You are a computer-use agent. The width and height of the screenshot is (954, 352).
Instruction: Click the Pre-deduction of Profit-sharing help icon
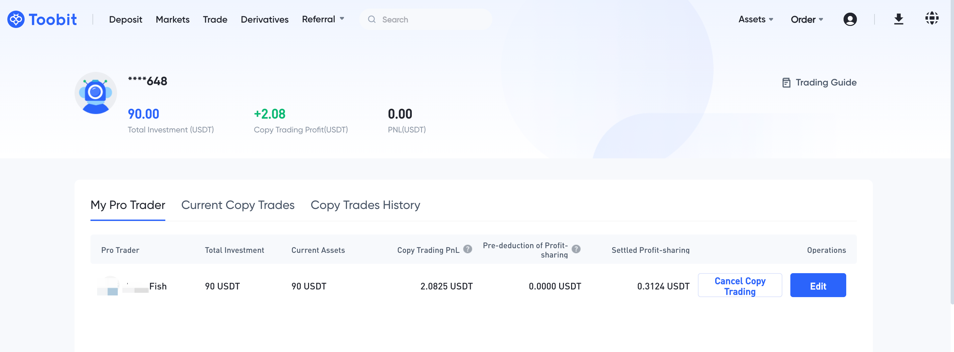coord(576,250)
